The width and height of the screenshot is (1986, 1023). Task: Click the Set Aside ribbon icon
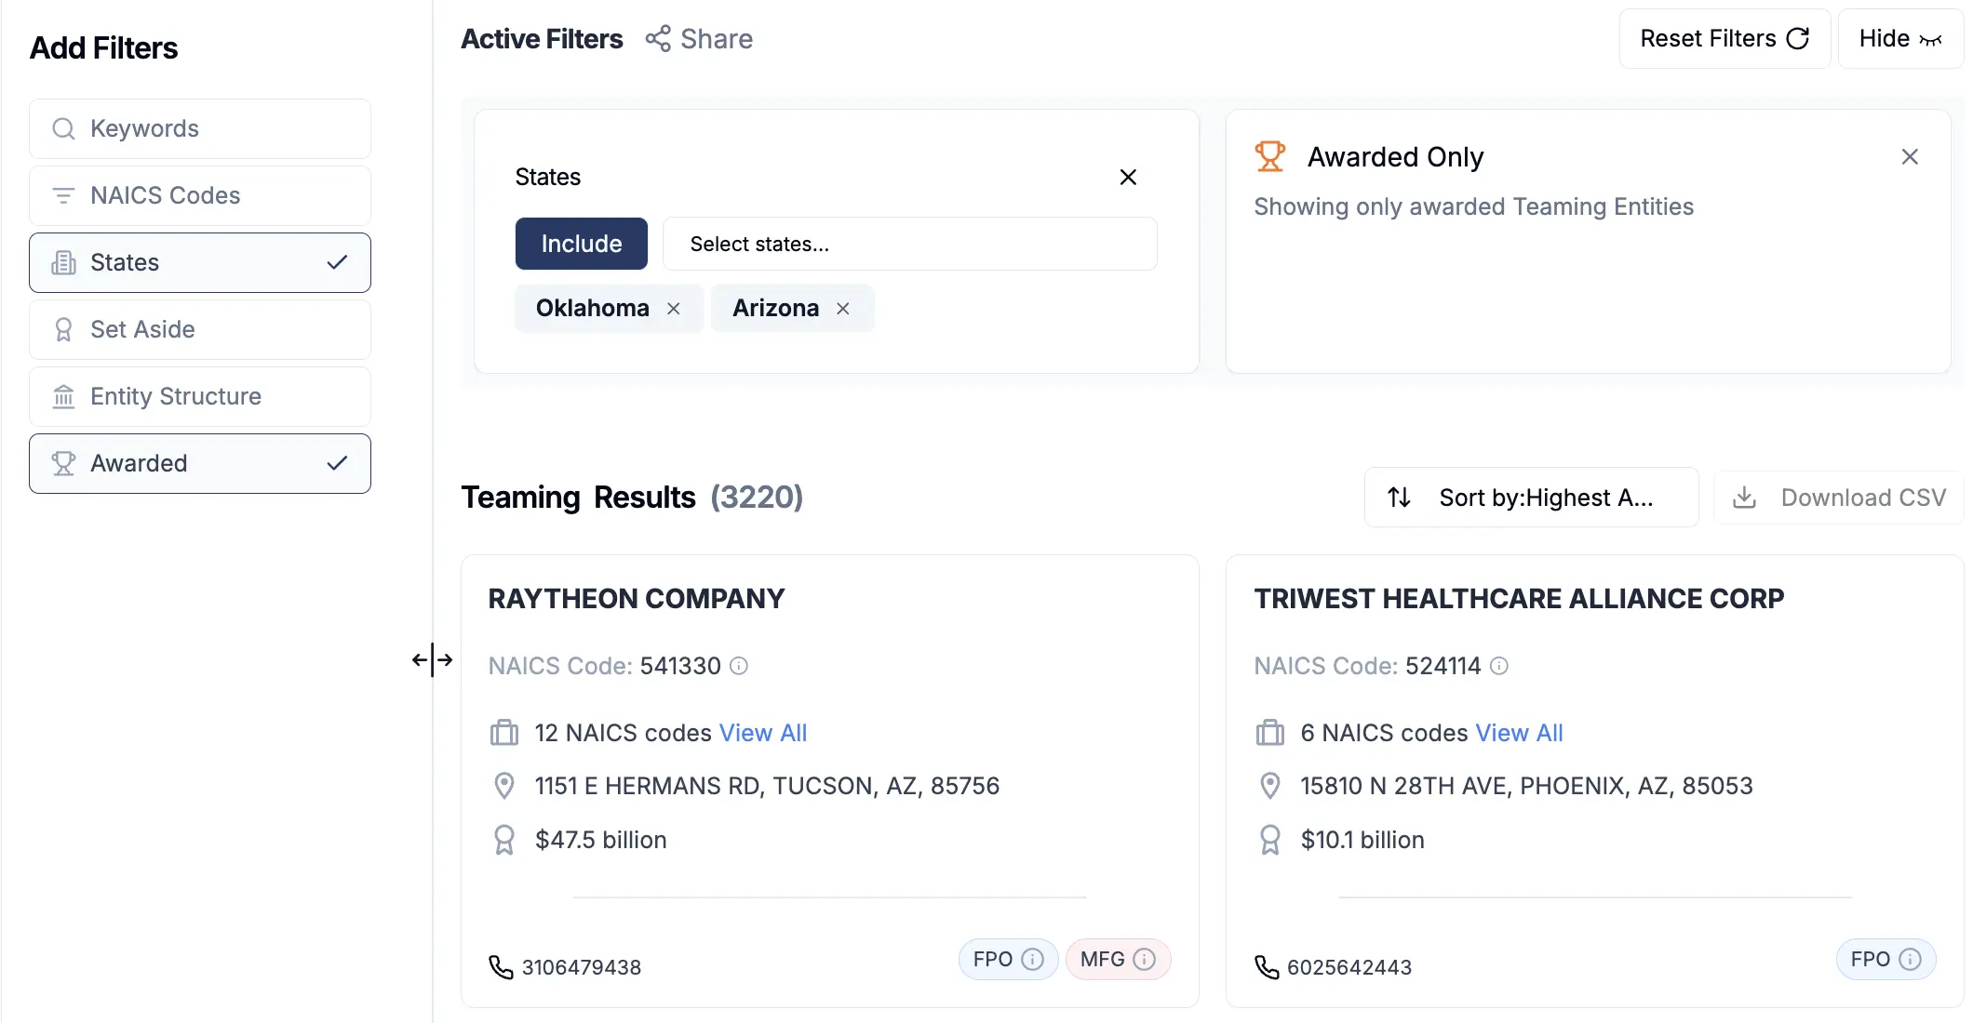[63, 329]
